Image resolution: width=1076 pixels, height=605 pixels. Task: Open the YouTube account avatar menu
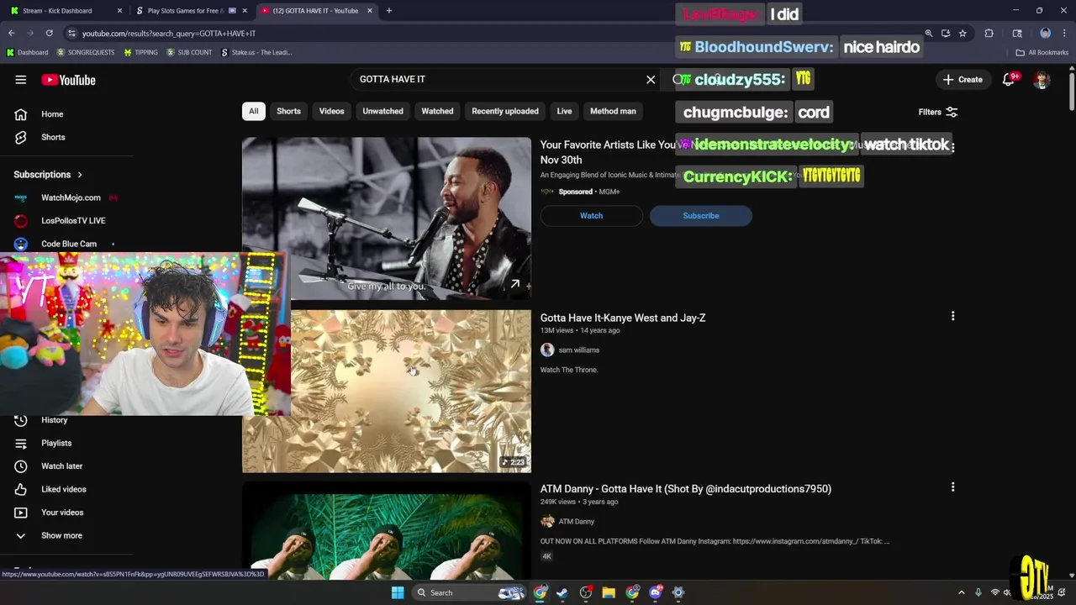1042,80
